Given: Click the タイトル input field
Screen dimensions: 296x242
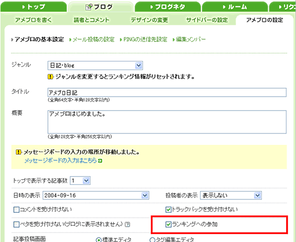Looking at the screenshot, I should 167,92.
